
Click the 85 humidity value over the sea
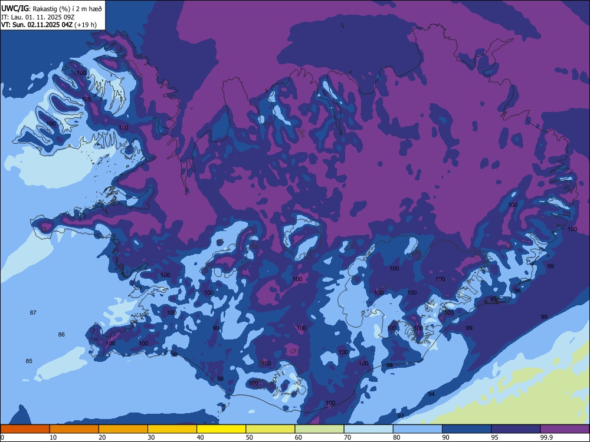[29, 361]
